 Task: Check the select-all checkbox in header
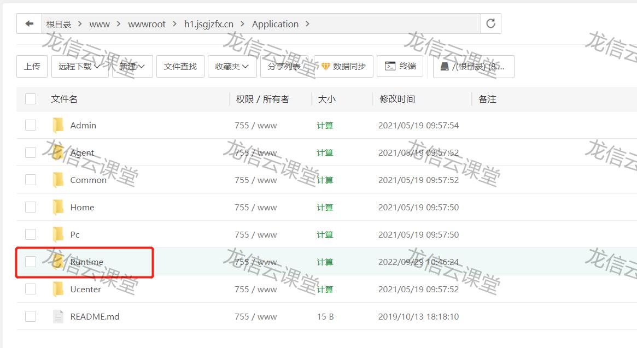[x=31, y=99]
